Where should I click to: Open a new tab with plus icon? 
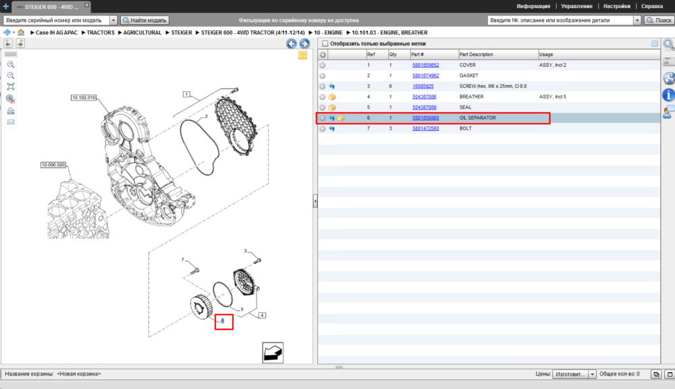point(5,7)
